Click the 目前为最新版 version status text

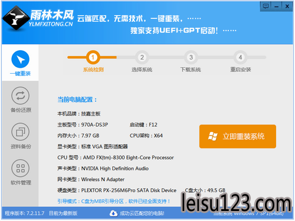coord(63,213)
